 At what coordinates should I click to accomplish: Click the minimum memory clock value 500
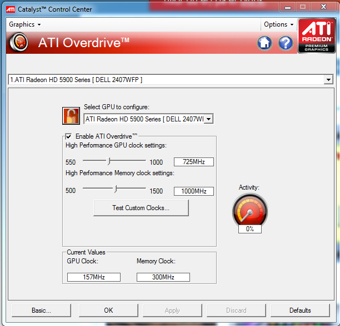tap(71, 191)
